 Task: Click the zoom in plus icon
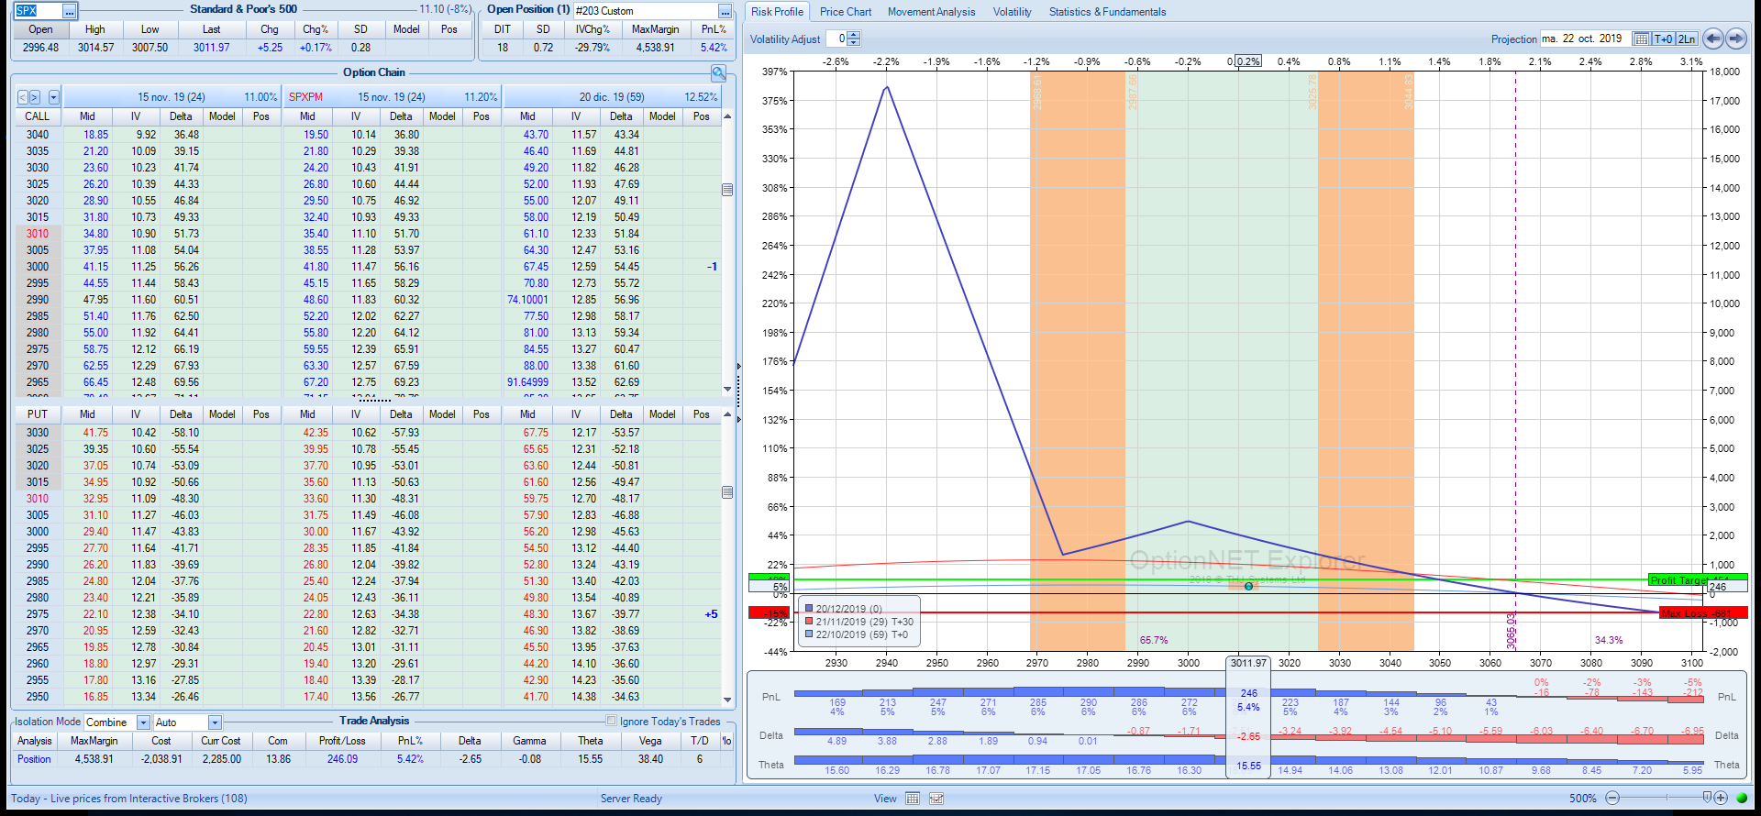coord(1721,798)
